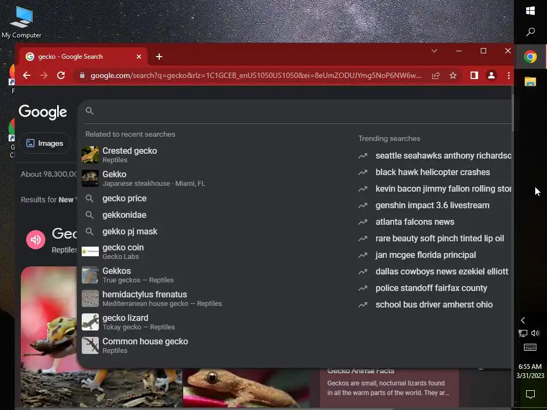The width and height of the screenshot is (547, 410).
Task: Open File Explorer from the taskbar
Action: pyautogui.click(x=530, y=82)
